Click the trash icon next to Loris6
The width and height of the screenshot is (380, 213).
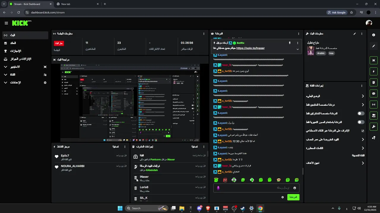[136, 188]
